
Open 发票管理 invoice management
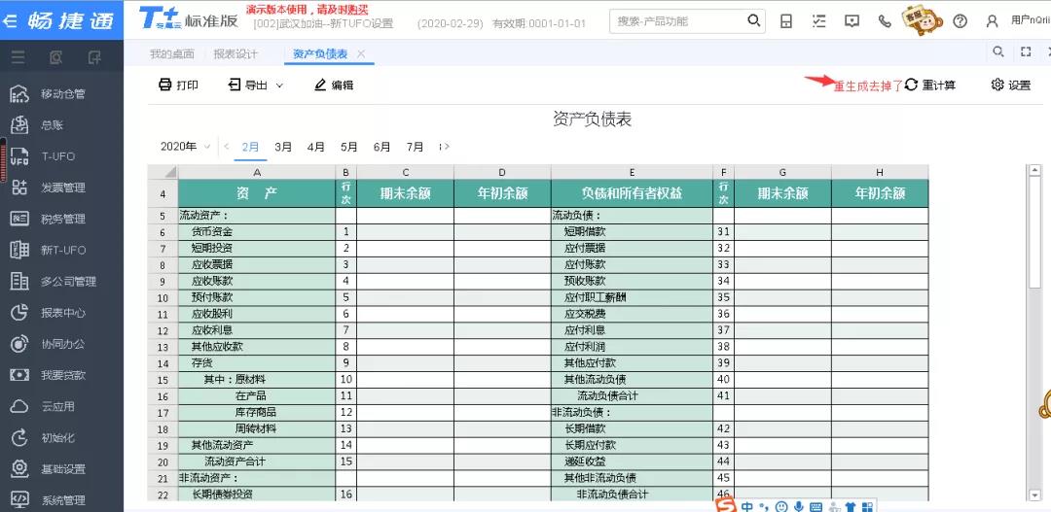pyautogui.click(x=61, y=188)
